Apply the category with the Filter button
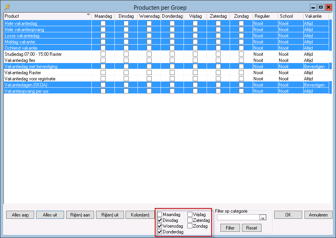336x238 pixels. click(x=230, y=228)
